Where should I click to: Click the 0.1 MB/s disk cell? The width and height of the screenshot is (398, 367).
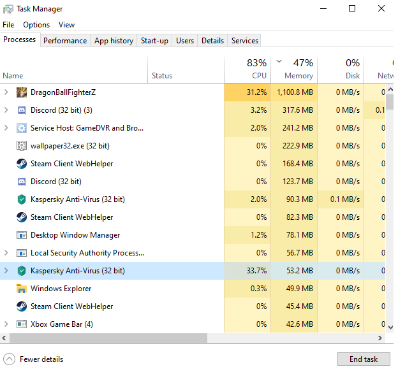pyautogui.click(x=341, y=199)
